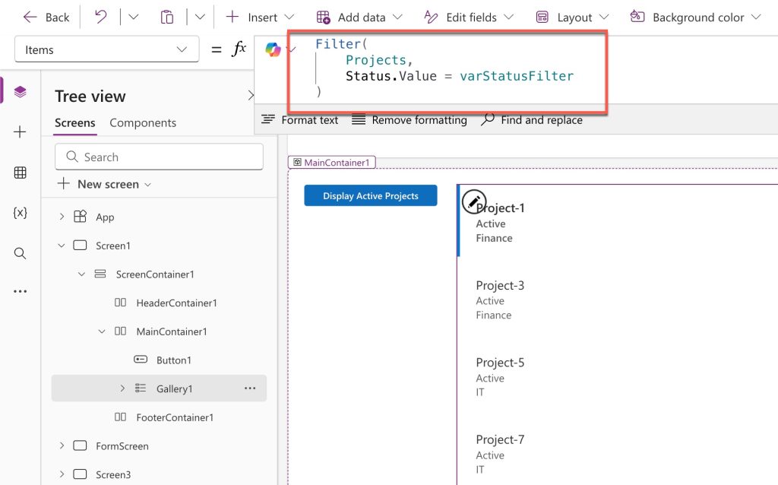Click the Copilot icon in formula bar
The image size is (778, 485).
pos(273,49)
